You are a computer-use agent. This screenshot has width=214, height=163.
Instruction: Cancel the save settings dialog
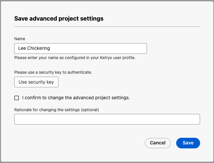pos(158,143)
